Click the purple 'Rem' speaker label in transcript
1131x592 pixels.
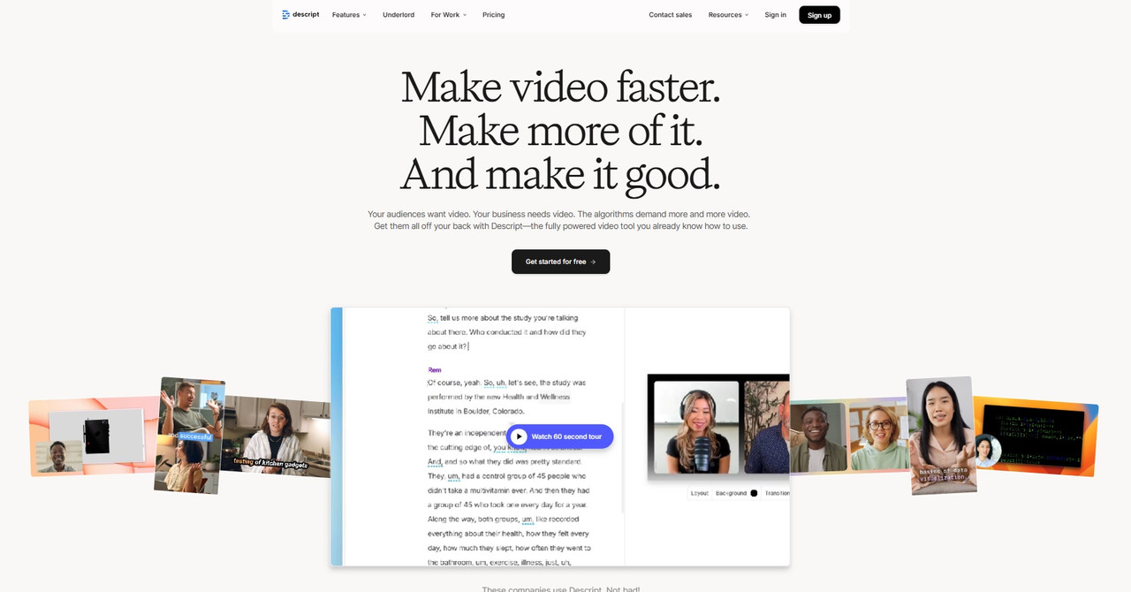pos(435,369)
